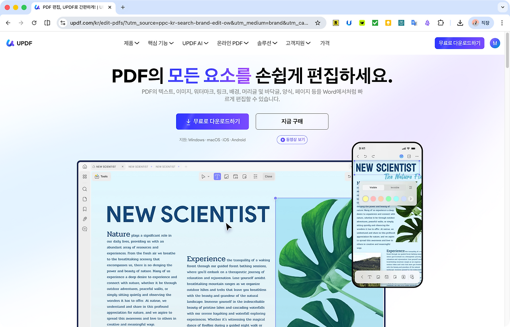Open the 가격 pricing page
The width and height of the screenshot is (510, 327).
(325, 43)
